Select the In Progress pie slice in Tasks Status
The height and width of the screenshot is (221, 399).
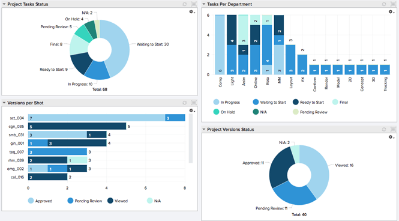[97, 70]
